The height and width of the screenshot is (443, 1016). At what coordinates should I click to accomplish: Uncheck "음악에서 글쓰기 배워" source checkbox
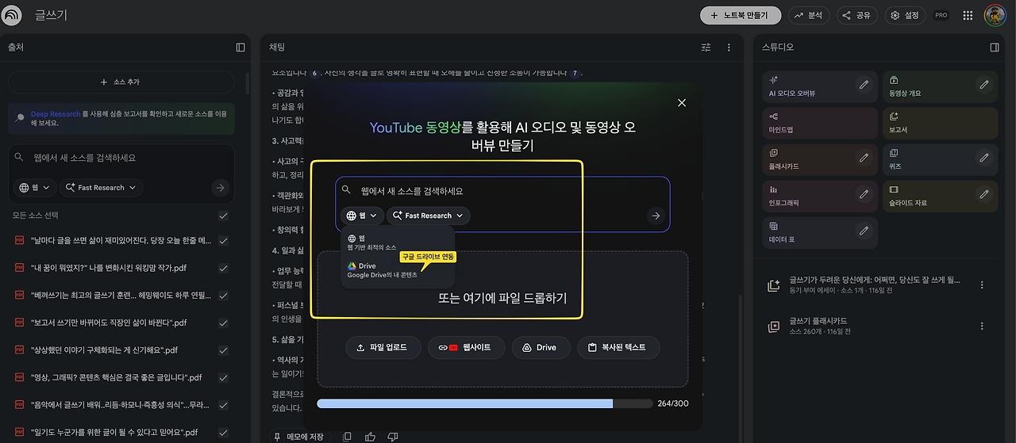tap(223, 405)
